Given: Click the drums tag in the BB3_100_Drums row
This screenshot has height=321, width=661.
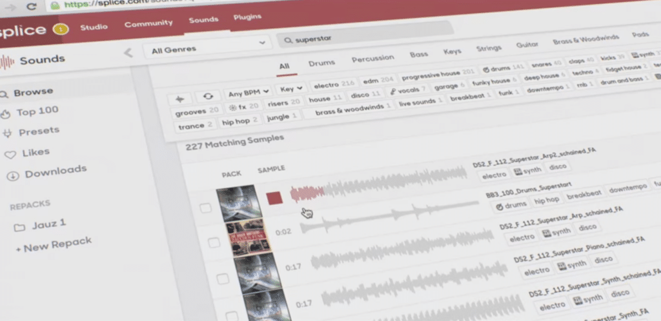Looking at the screenshot, I should coord(511,205).
